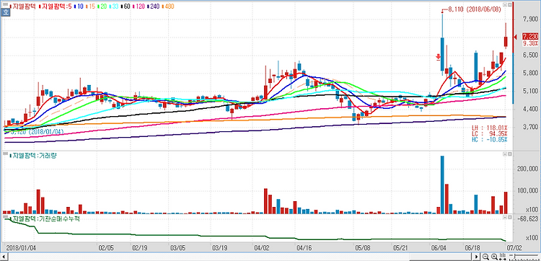Click the current price 7,230 tag
The image size is (541, 261).
pyautogui.click(x=530, y=37)
